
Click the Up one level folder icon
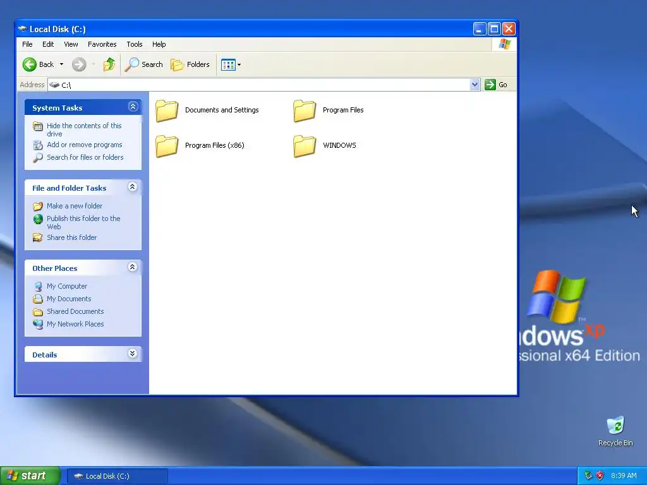pyautogui.click(x=109, y=64)
